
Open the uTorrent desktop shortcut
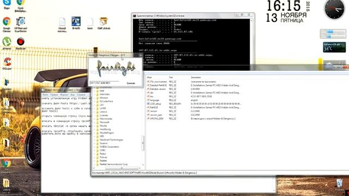(x=7, y=43)
